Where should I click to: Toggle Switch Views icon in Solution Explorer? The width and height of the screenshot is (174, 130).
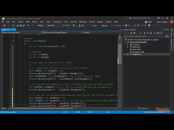point(134,33)
